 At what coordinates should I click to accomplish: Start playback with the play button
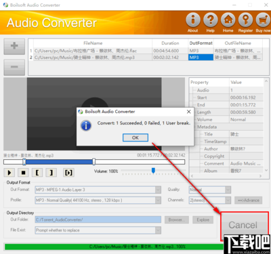pos(9,173)
